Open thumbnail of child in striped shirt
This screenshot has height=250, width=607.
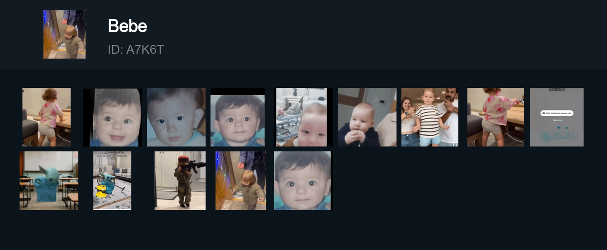pos(430,117)
